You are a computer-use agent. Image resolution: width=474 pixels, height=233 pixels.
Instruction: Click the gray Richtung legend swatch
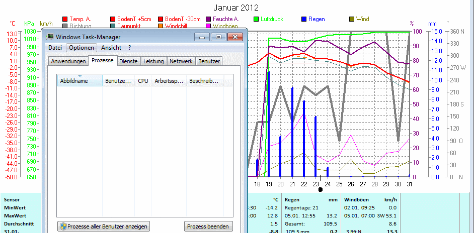pyautogui.click(x=65, y=26)
